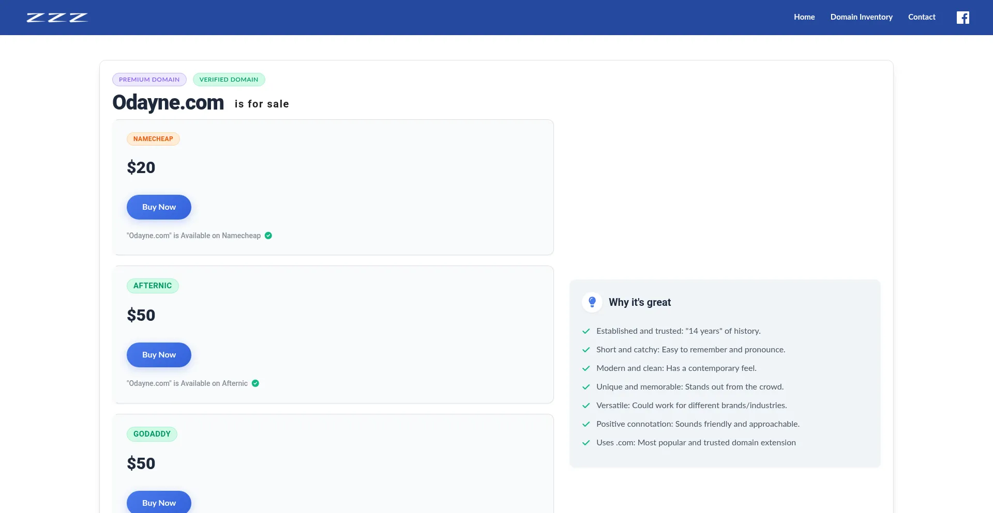Go to the Home menu item
Viewport: 993px width, 513px height.
[804, 17]
